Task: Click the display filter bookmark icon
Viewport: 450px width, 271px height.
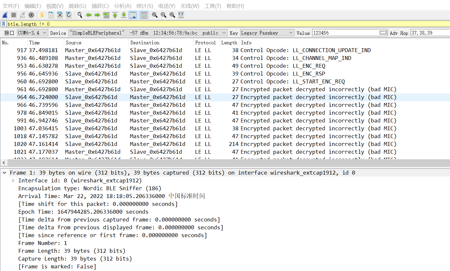Action: 4,24
